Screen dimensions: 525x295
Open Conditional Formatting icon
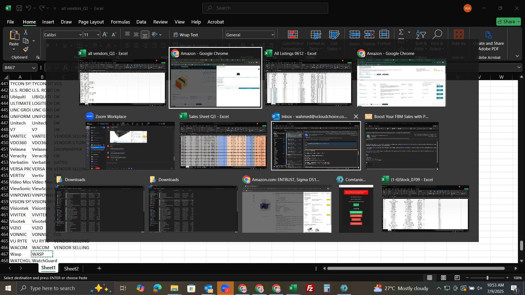[x=293, y=35]
